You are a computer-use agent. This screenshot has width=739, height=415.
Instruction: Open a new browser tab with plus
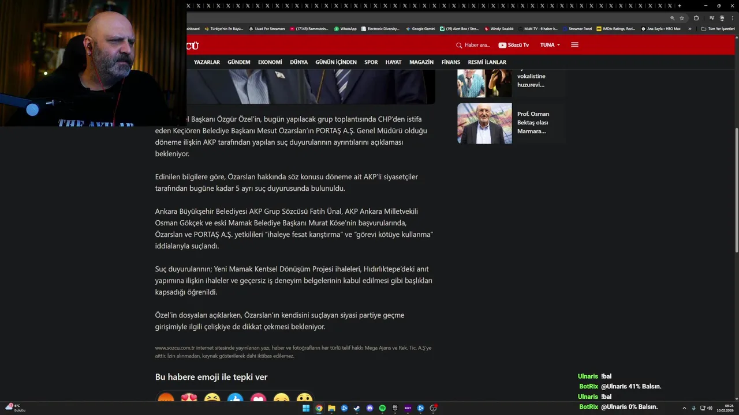[x=680, y=6]
